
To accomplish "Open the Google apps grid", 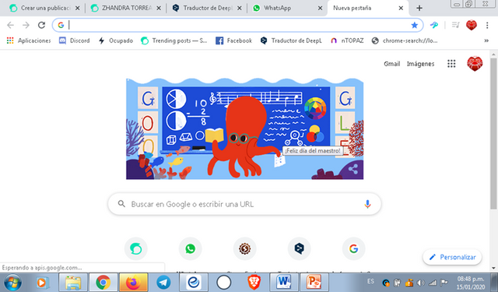I will pyautogui.click(x=451, y=64).
